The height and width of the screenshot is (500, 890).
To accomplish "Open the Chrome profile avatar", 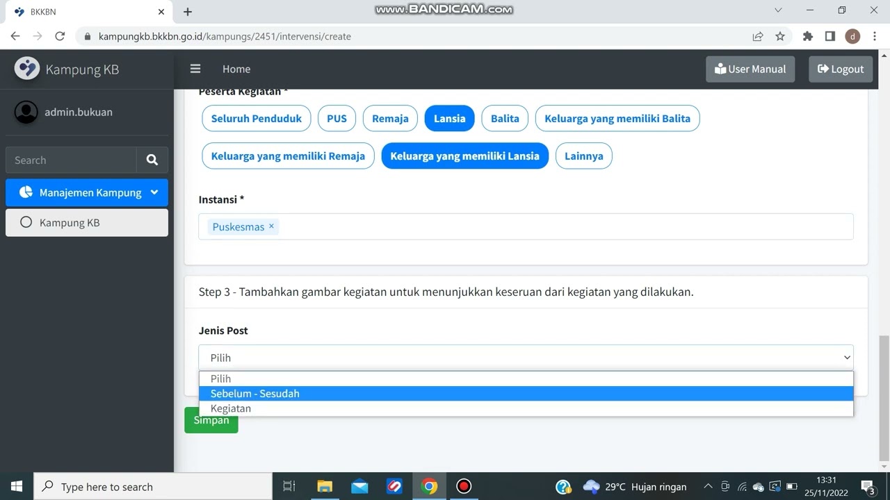I will [852, 36].
